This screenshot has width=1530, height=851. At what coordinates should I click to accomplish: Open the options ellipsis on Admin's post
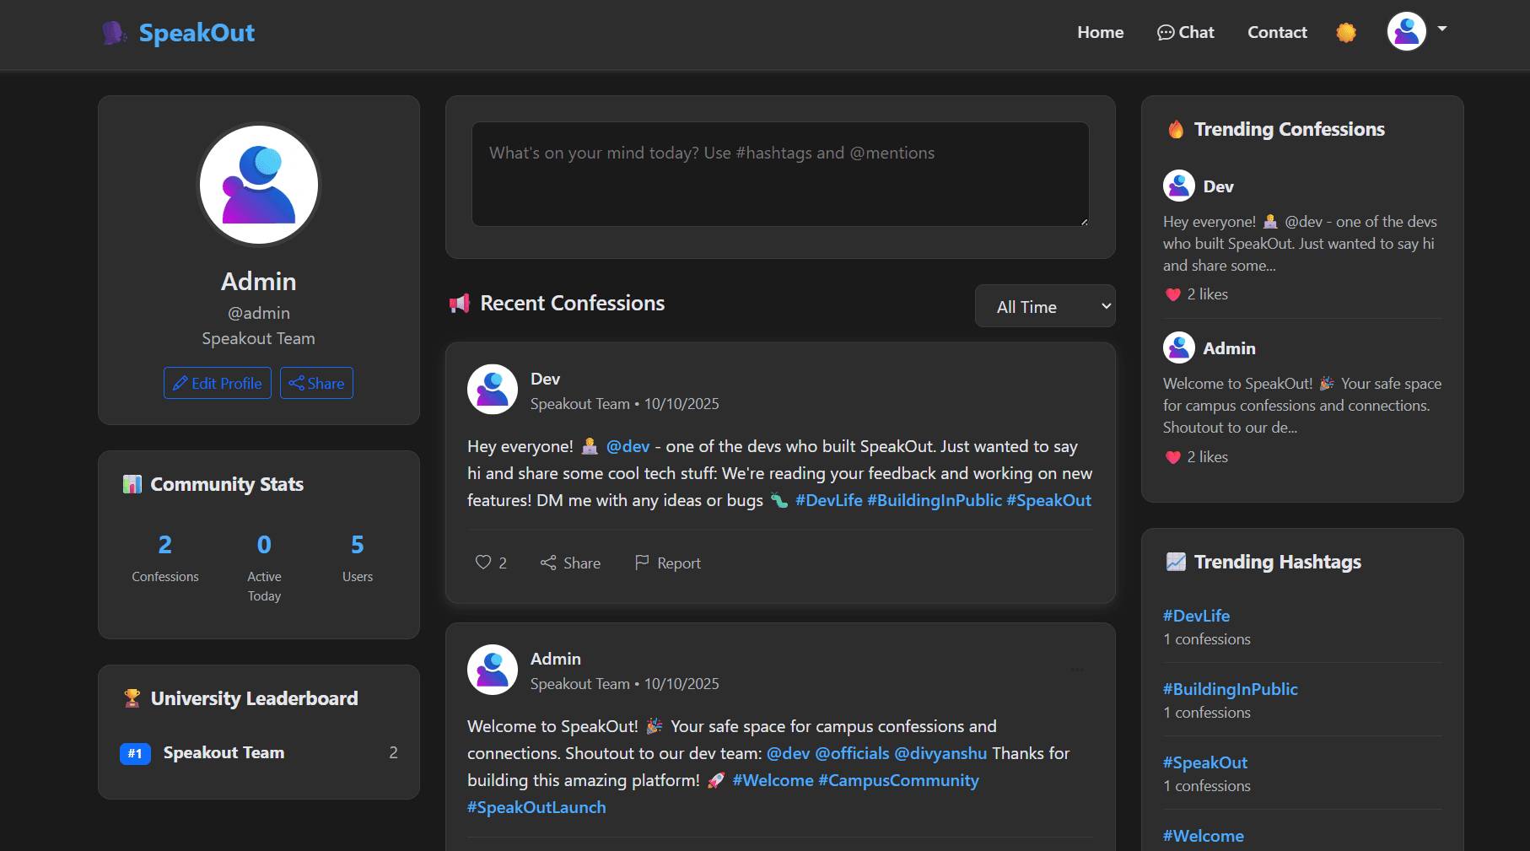tap(1077, 670)
